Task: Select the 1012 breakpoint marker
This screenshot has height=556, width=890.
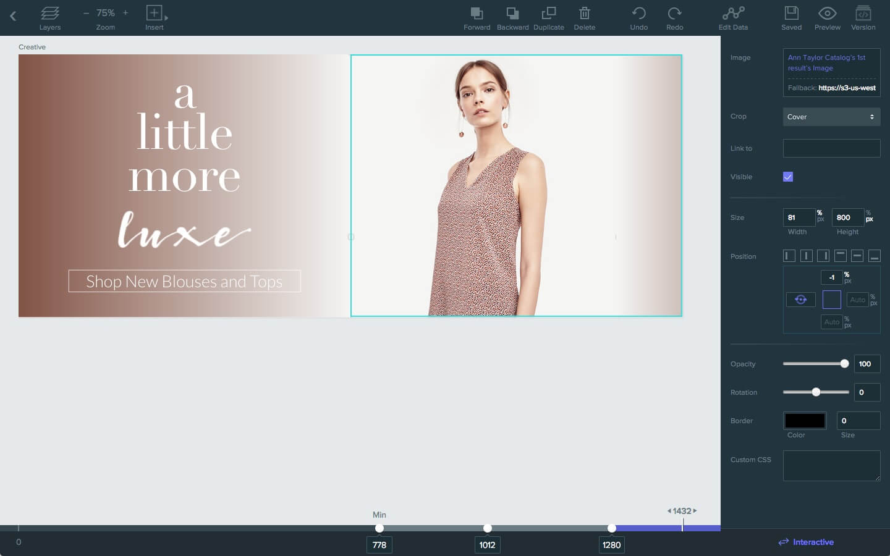Action: point(488,528)
